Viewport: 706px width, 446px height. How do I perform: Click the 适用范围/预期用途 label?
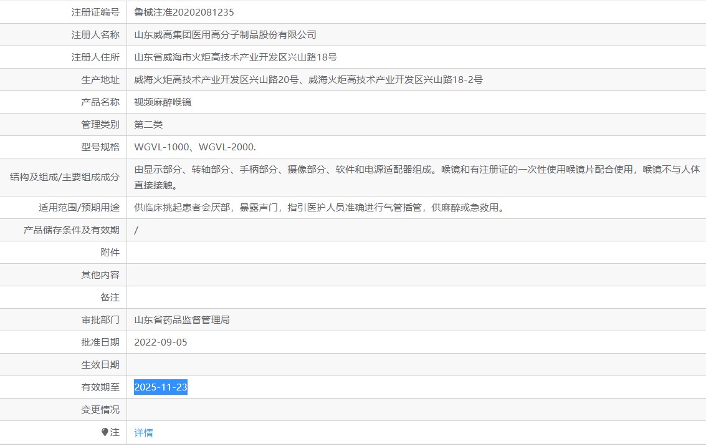coord(79,208)
